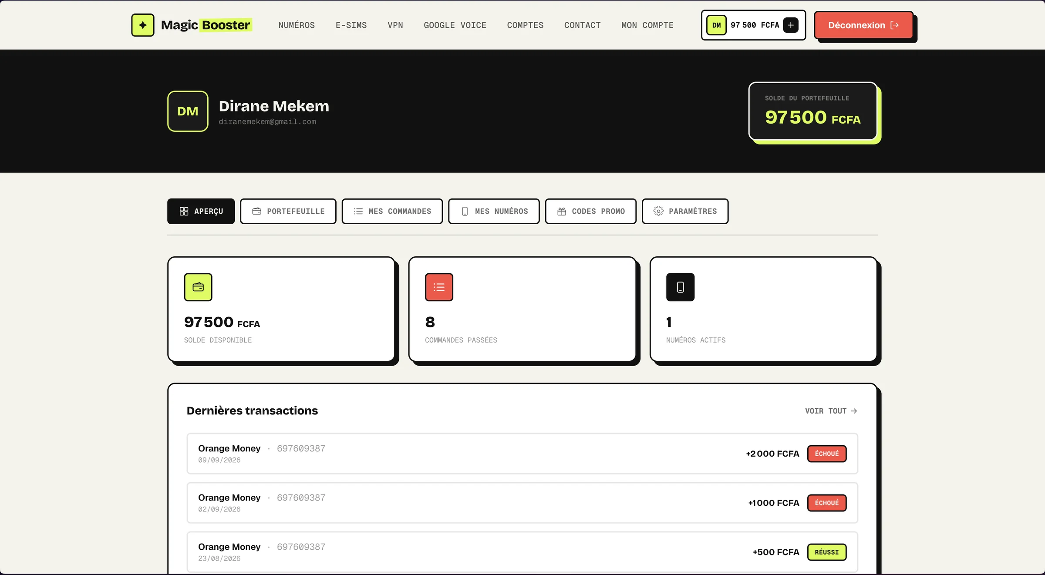Select the 09/09/2026 Orange Money transaction
This screenshot has width=1045, height=575.
pos(522,454)
